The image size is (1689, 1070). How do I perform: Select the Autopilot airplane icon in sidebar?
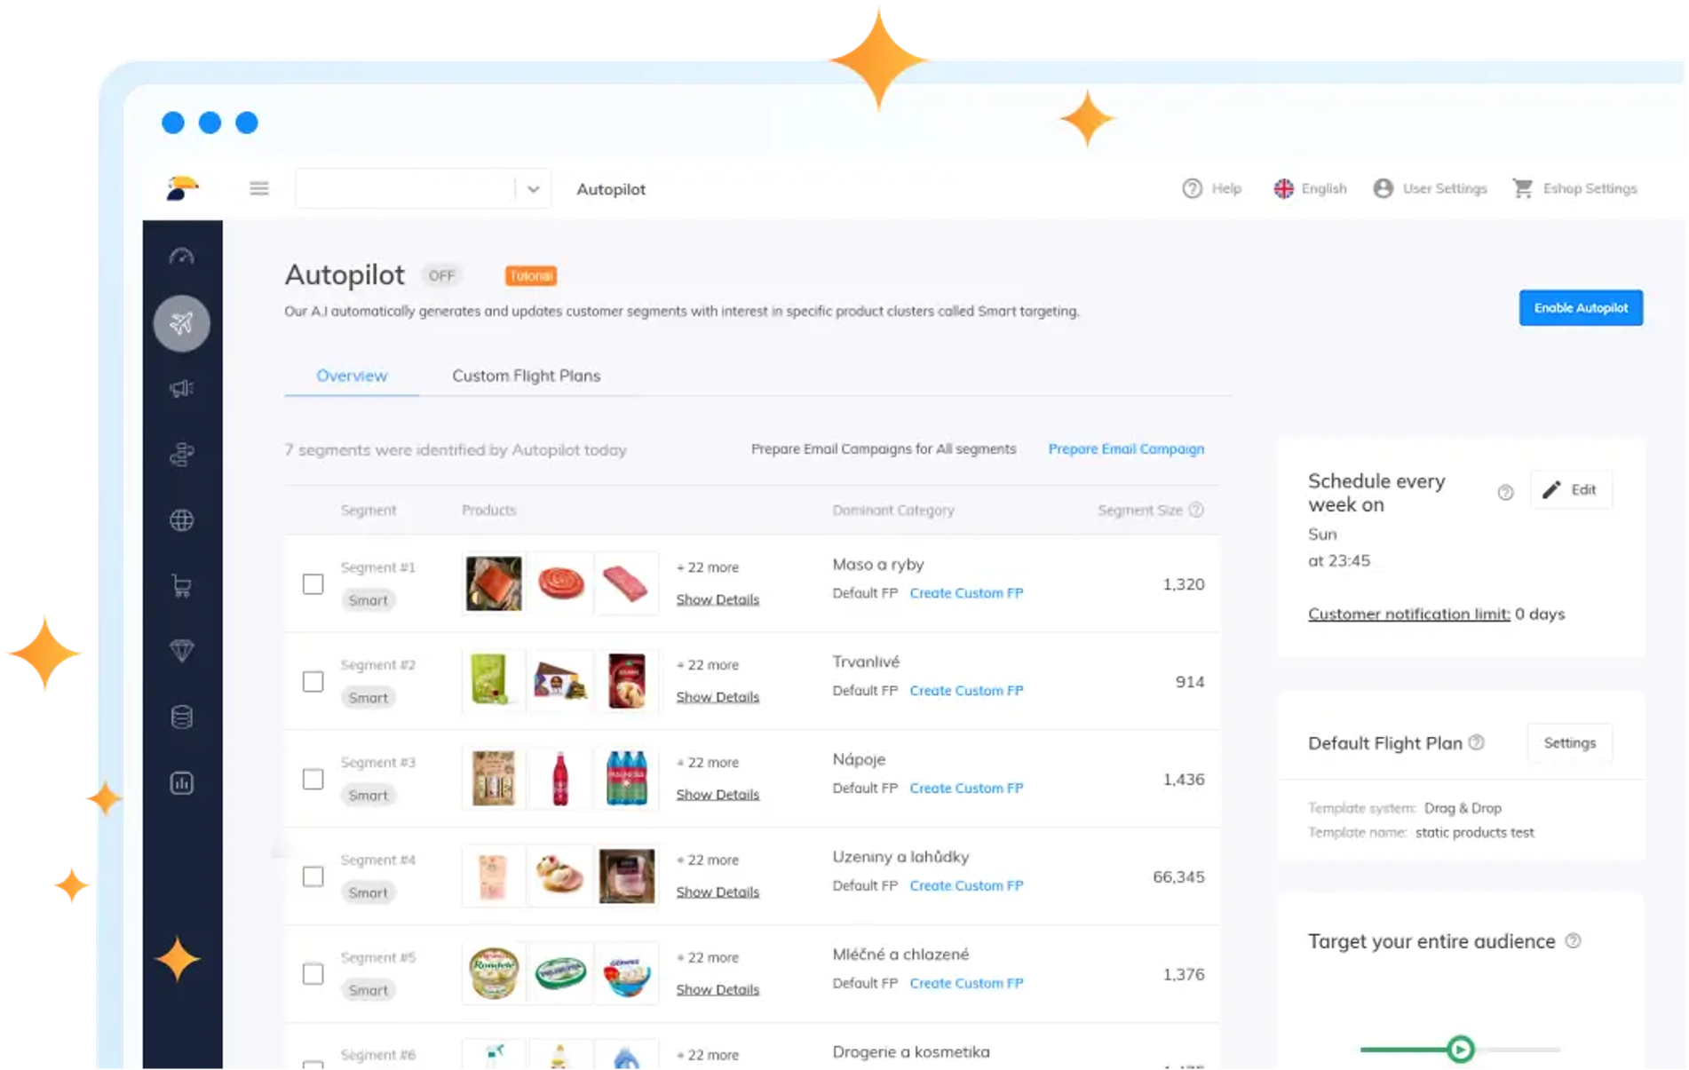coord(181,323)
